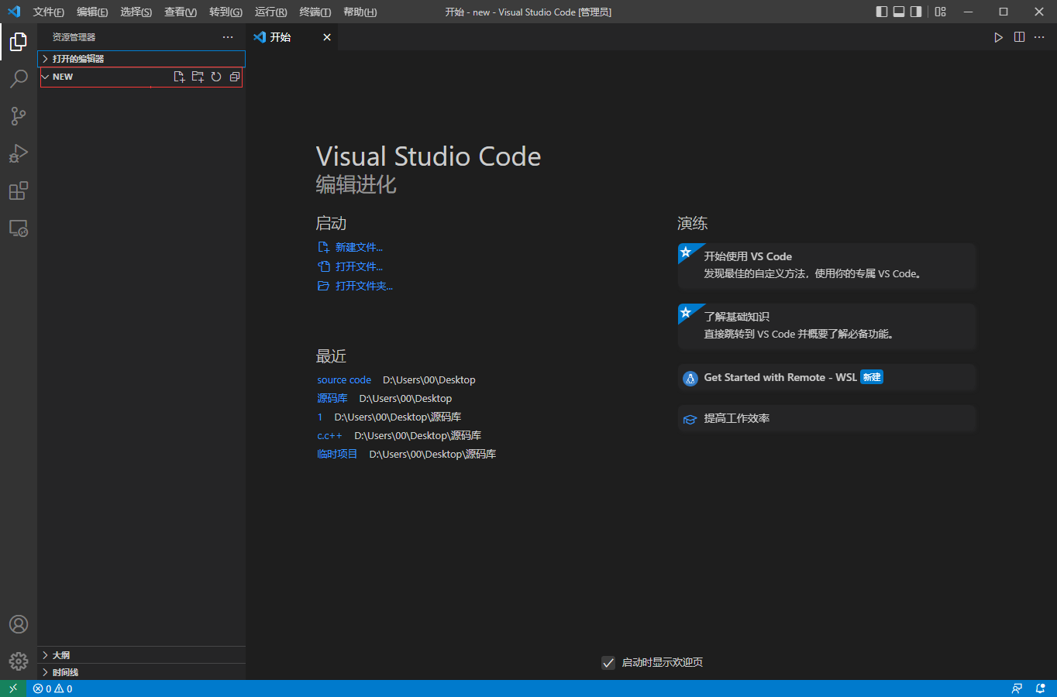Screen dimensions: 1057x697
Task: Open the 运行(R) menu
Action: click(271, 12)
